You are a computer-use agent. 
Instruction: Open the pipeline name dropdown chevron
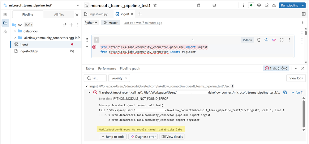click(78, 6)
